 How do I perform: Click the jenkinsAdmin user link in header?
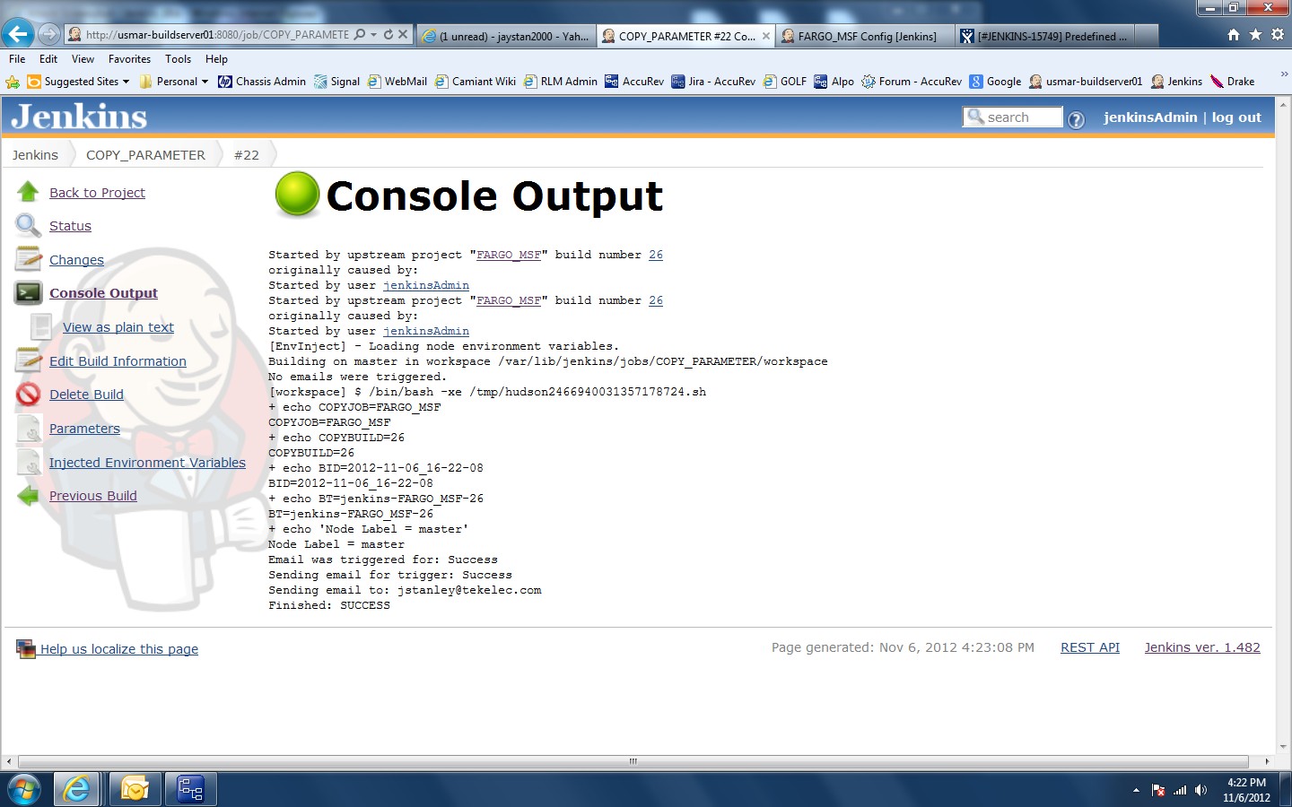(1150, 117)
